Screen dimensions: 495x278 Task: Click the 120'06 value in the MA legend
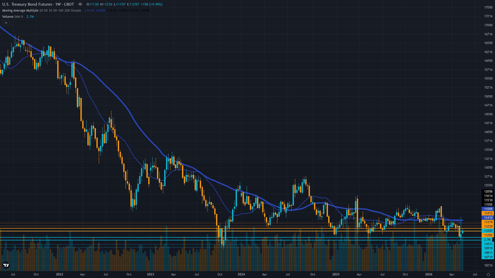145,11
